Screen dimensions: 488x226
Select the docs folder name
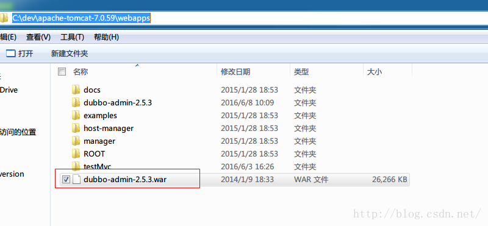92,90
